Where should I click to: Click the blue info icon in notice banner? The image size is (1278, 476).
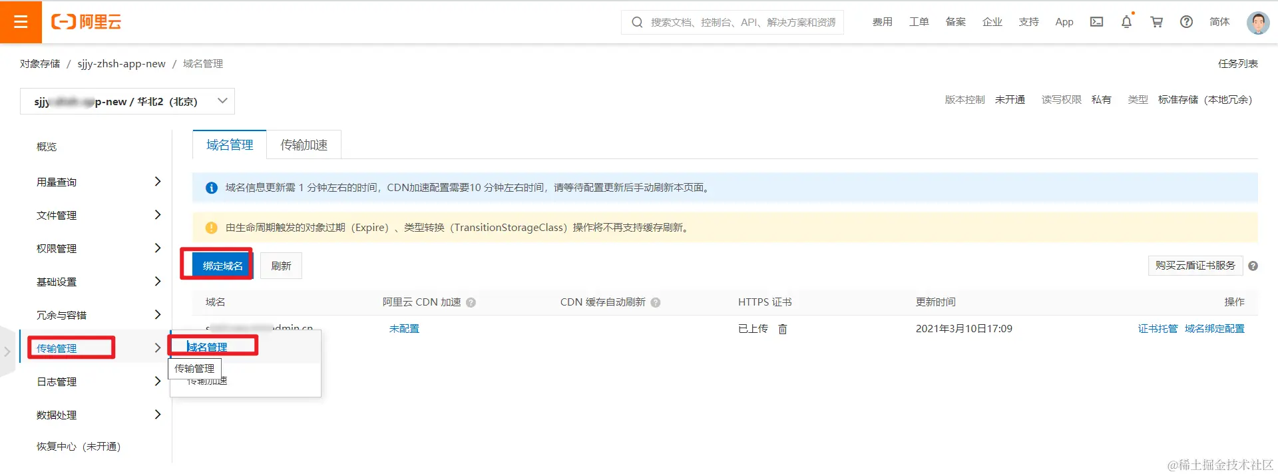pyautogui.click(x=212, y=188)
